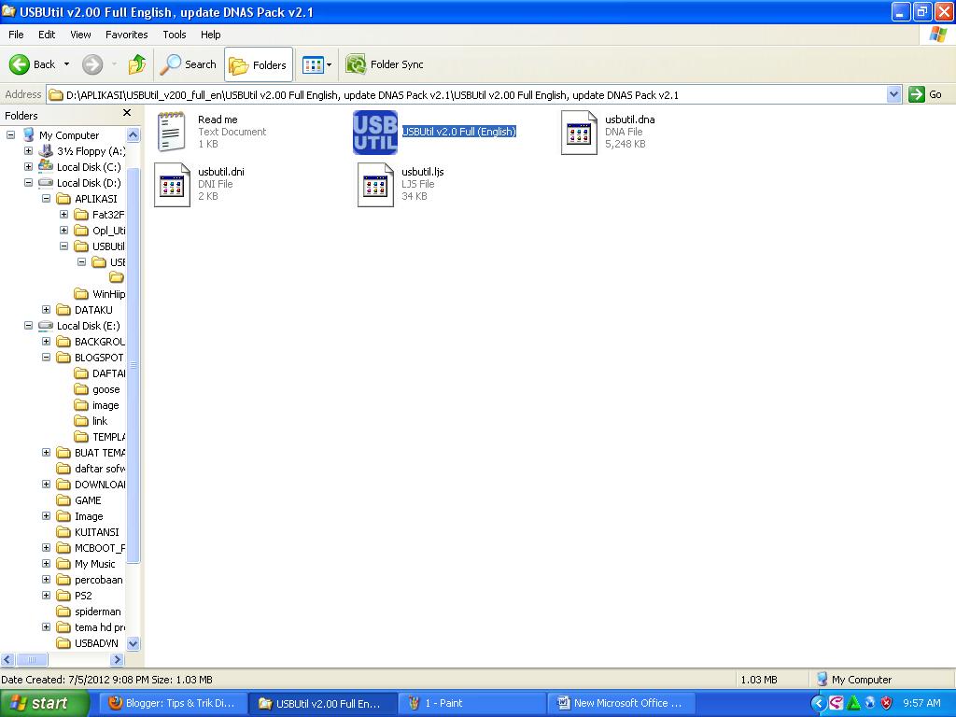
Task: Open the Favorites menu
Action: coord(126,35)
